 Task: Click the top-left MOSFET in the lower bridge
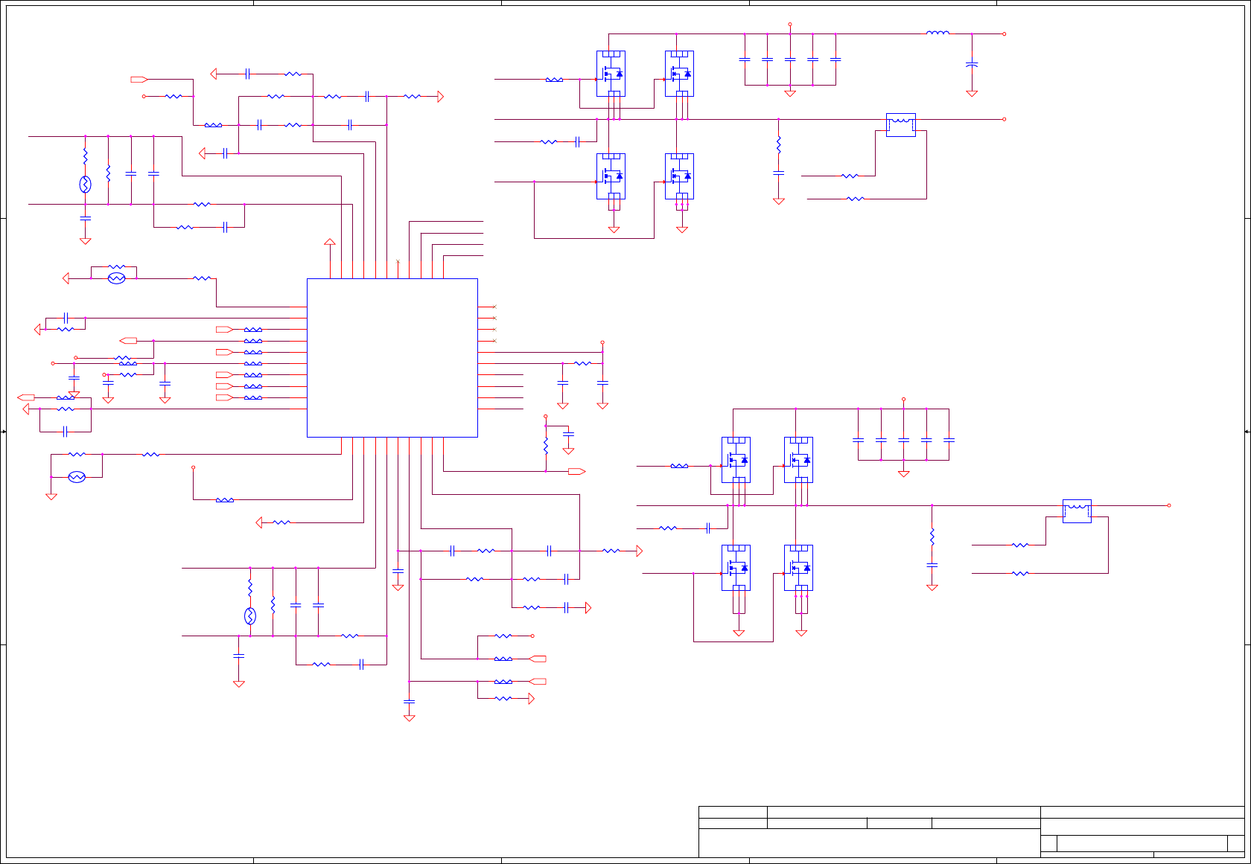[x=736, y=460]
